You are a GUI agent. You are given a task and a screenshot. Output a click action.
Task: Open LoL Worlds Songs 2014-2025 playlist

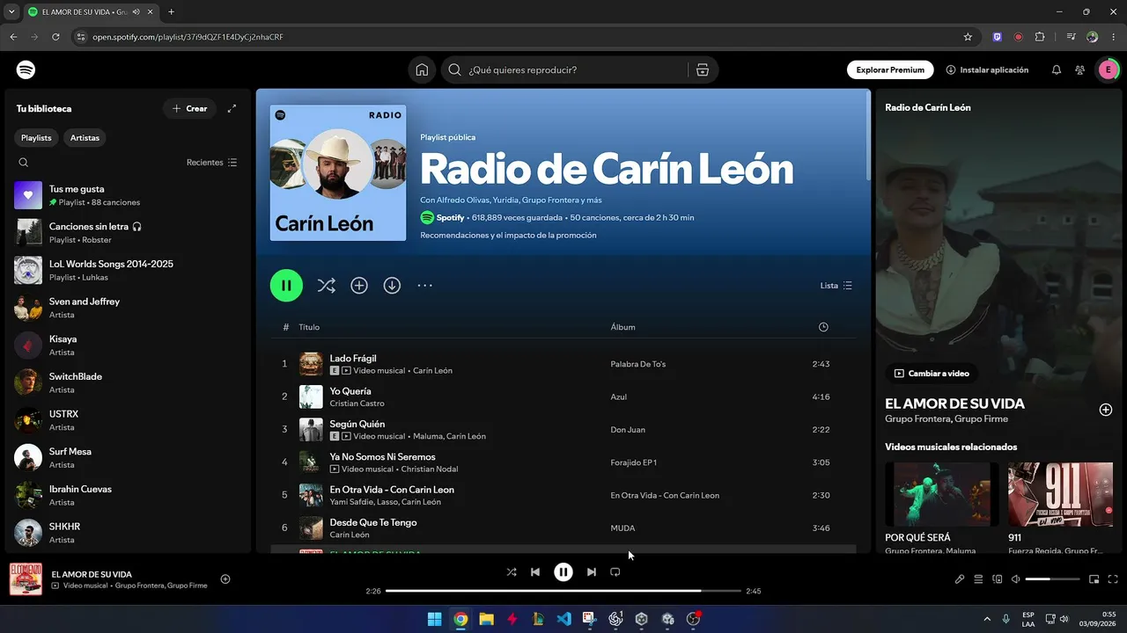point(128,270)
